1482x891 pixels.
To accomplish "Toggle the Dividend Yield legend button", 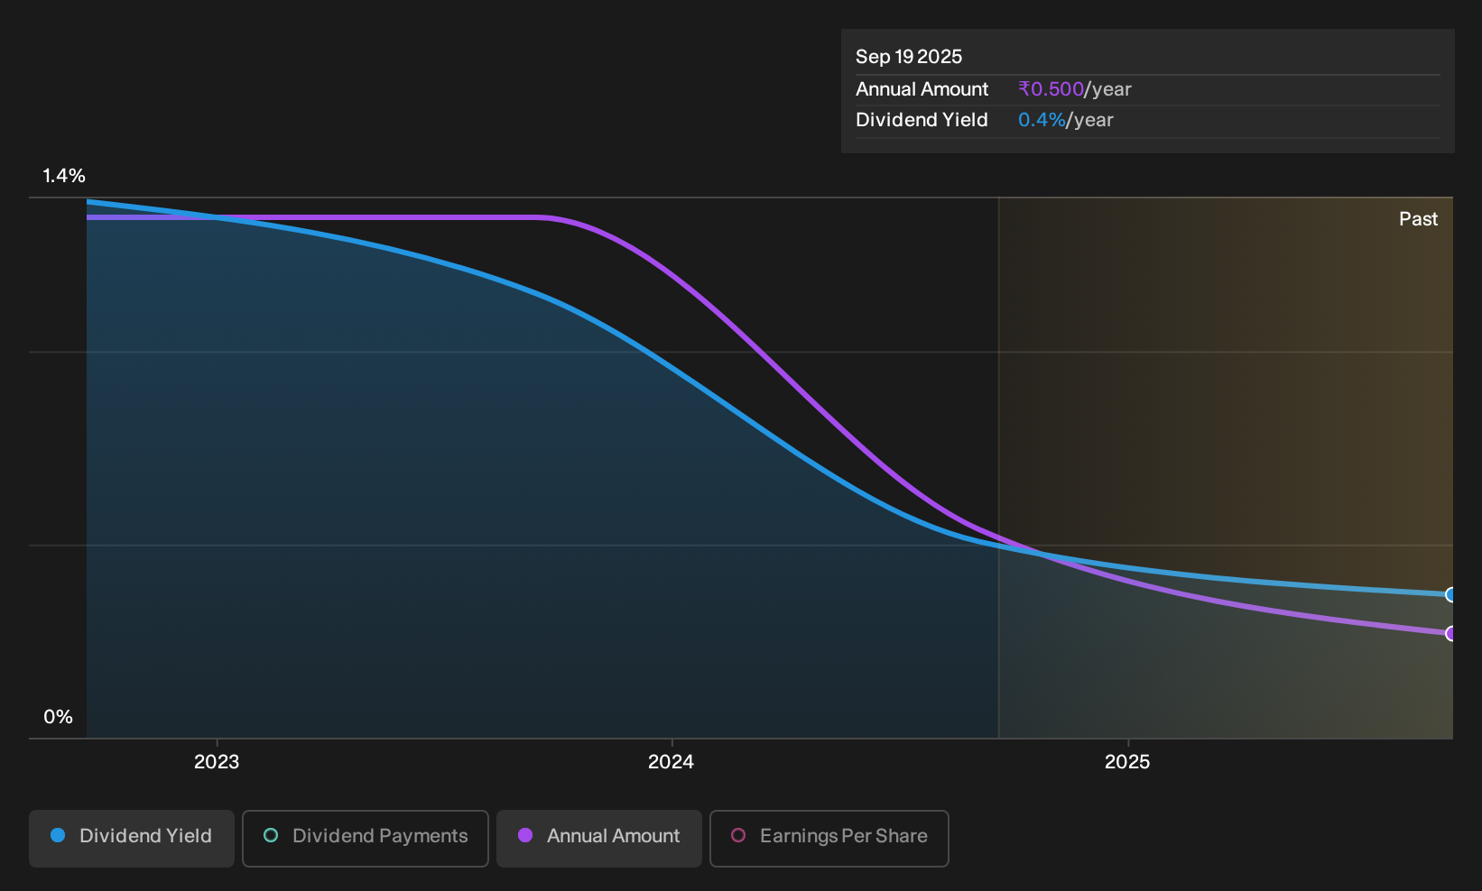I will coord(132,839).
